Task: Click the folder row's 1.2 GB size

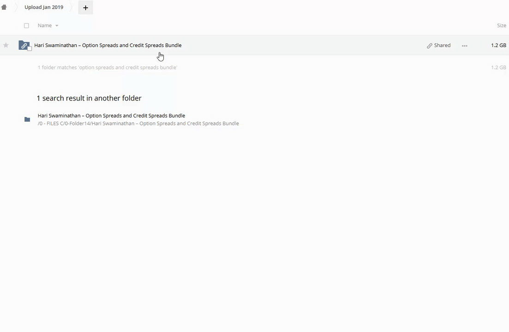Action: [498, 45]
